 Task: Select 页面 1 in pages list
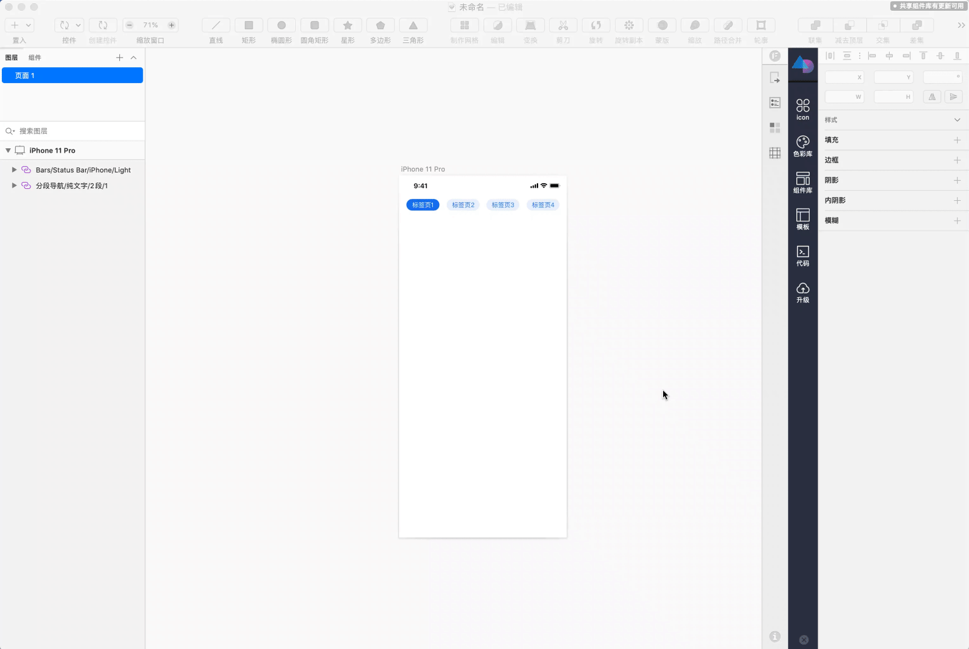[x=72, y=75]
